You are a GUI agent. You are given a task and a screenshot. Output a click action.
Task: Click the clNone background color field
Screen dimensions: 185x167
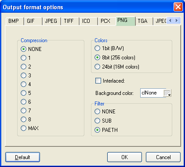click(x=152, y=93)
